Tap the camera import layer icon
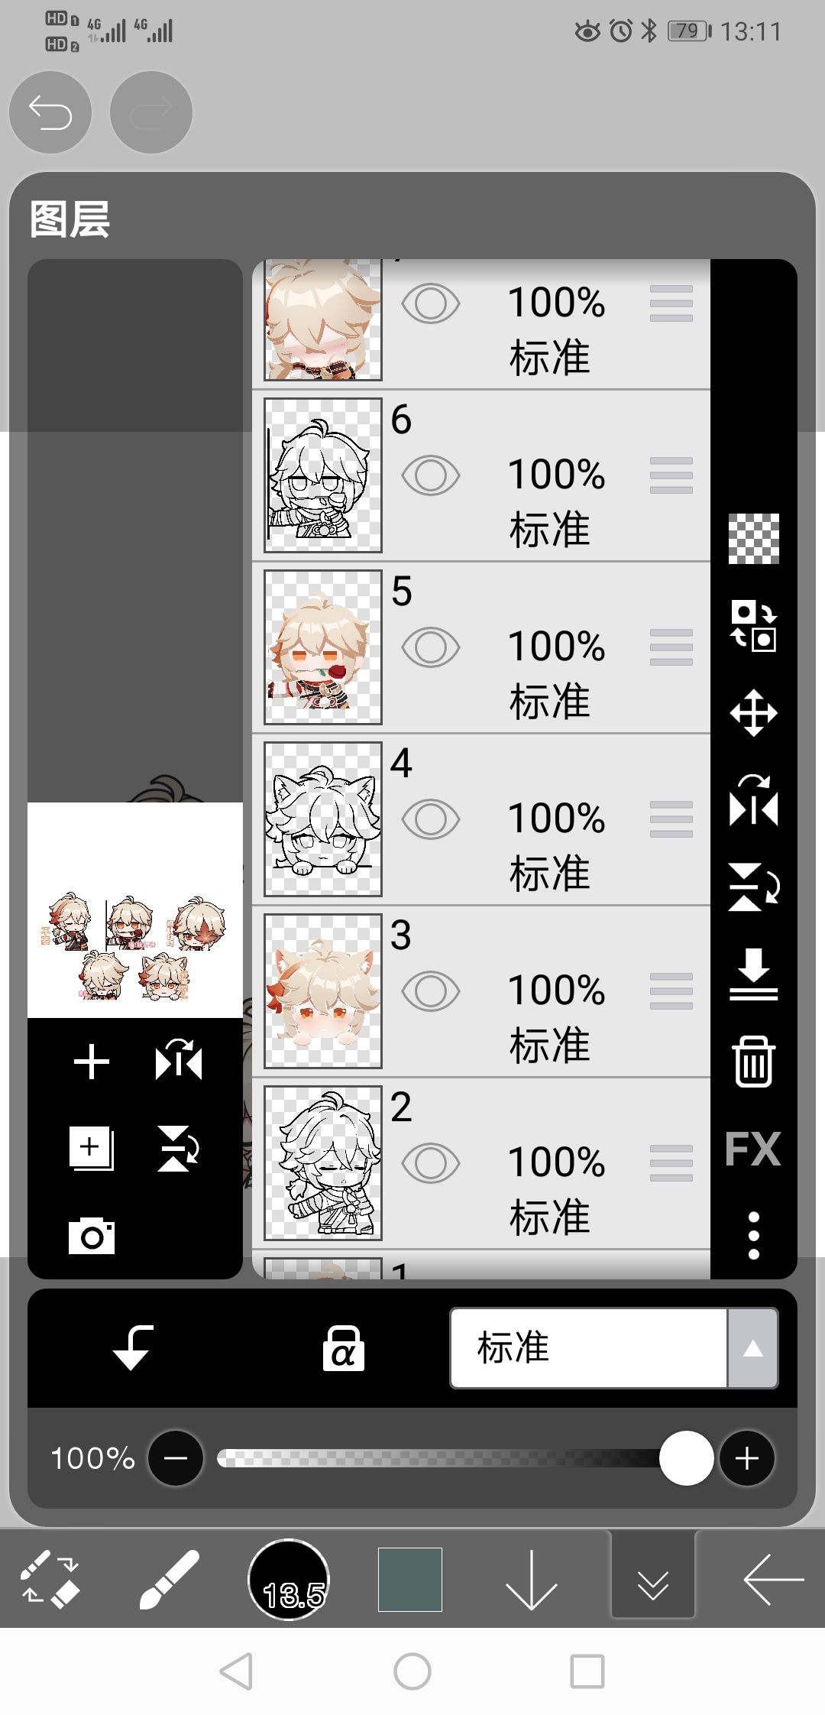 pos(92,1236)
